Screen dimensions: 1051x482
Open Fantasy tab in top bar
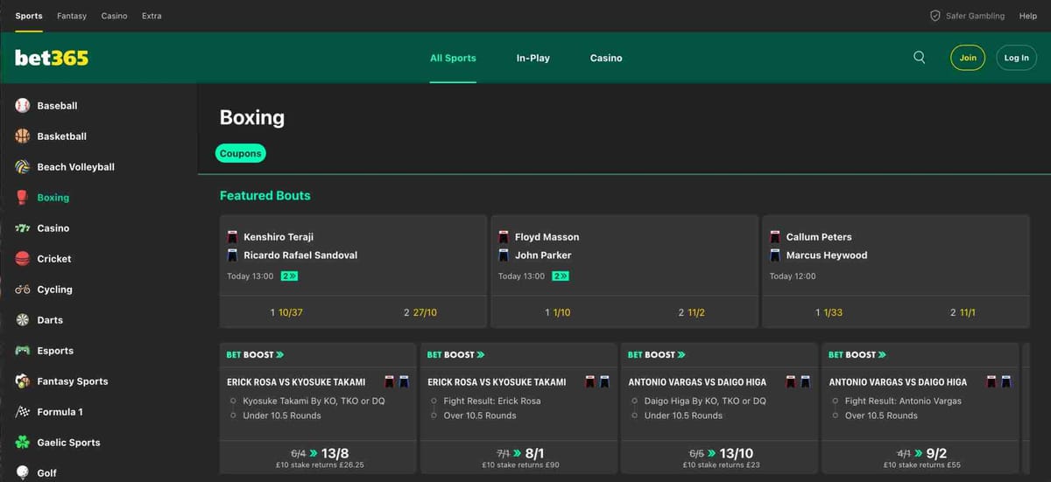(72, 16)
